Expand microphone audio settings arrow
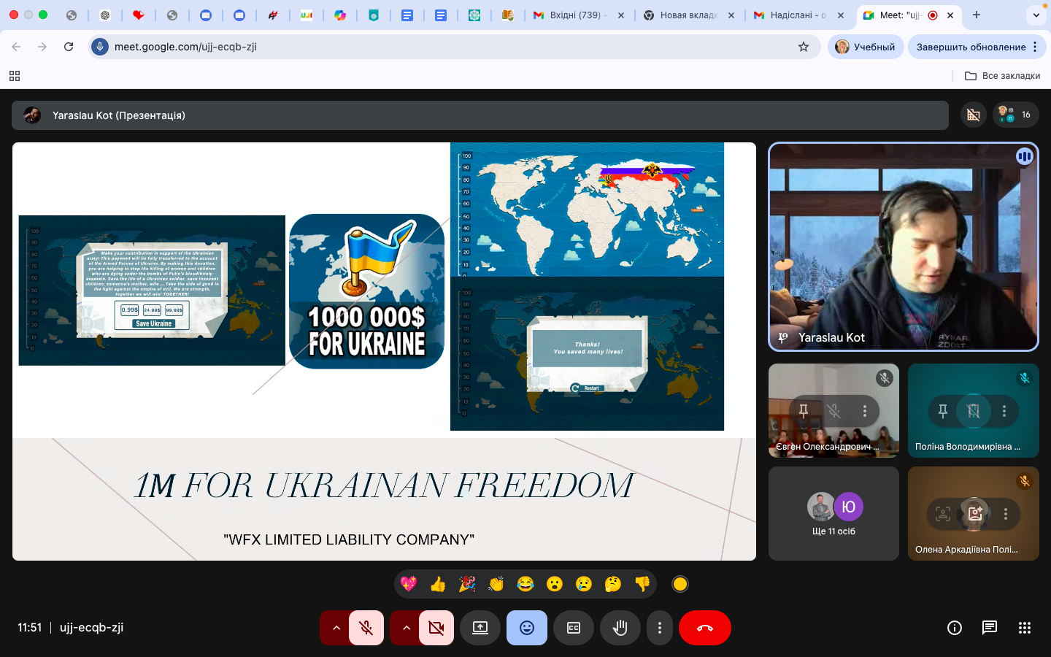Viewport: 1051px width, 657px height. [x=336, y=628]
